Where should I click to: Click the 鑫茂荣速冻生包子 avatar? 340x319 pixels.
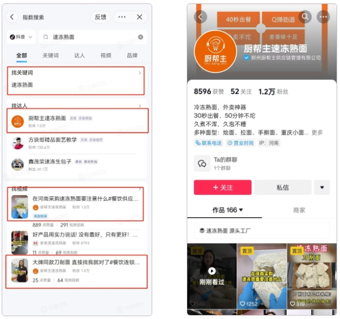(18, 165)
